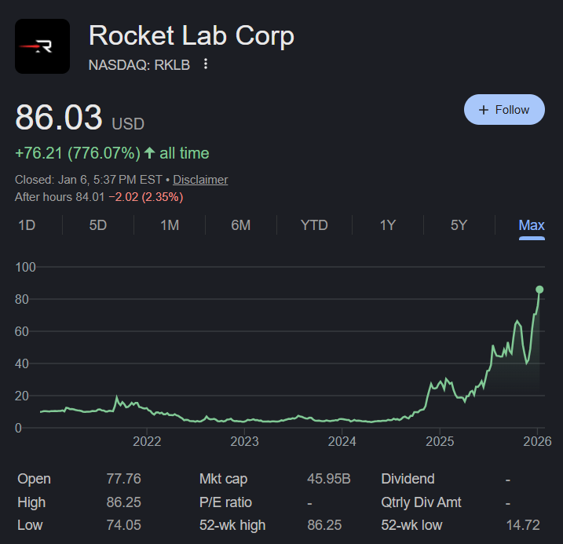Click the 40 y-axis label
Screen dimensions: 563x544
click(22, 363)
